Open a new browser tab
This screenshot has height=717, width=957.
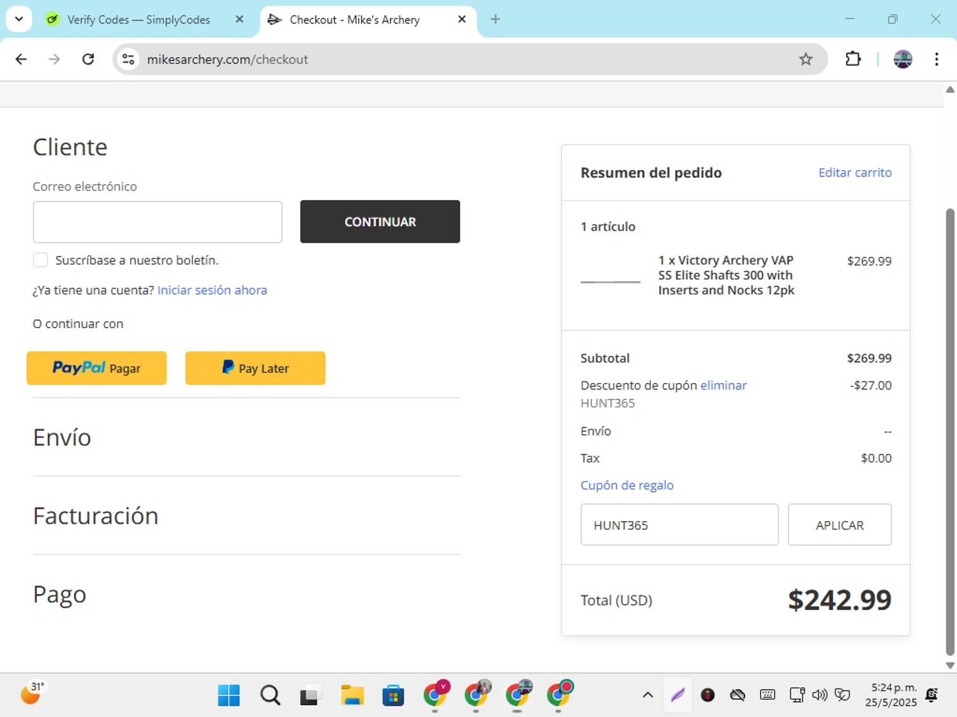(x=495, y=19)
